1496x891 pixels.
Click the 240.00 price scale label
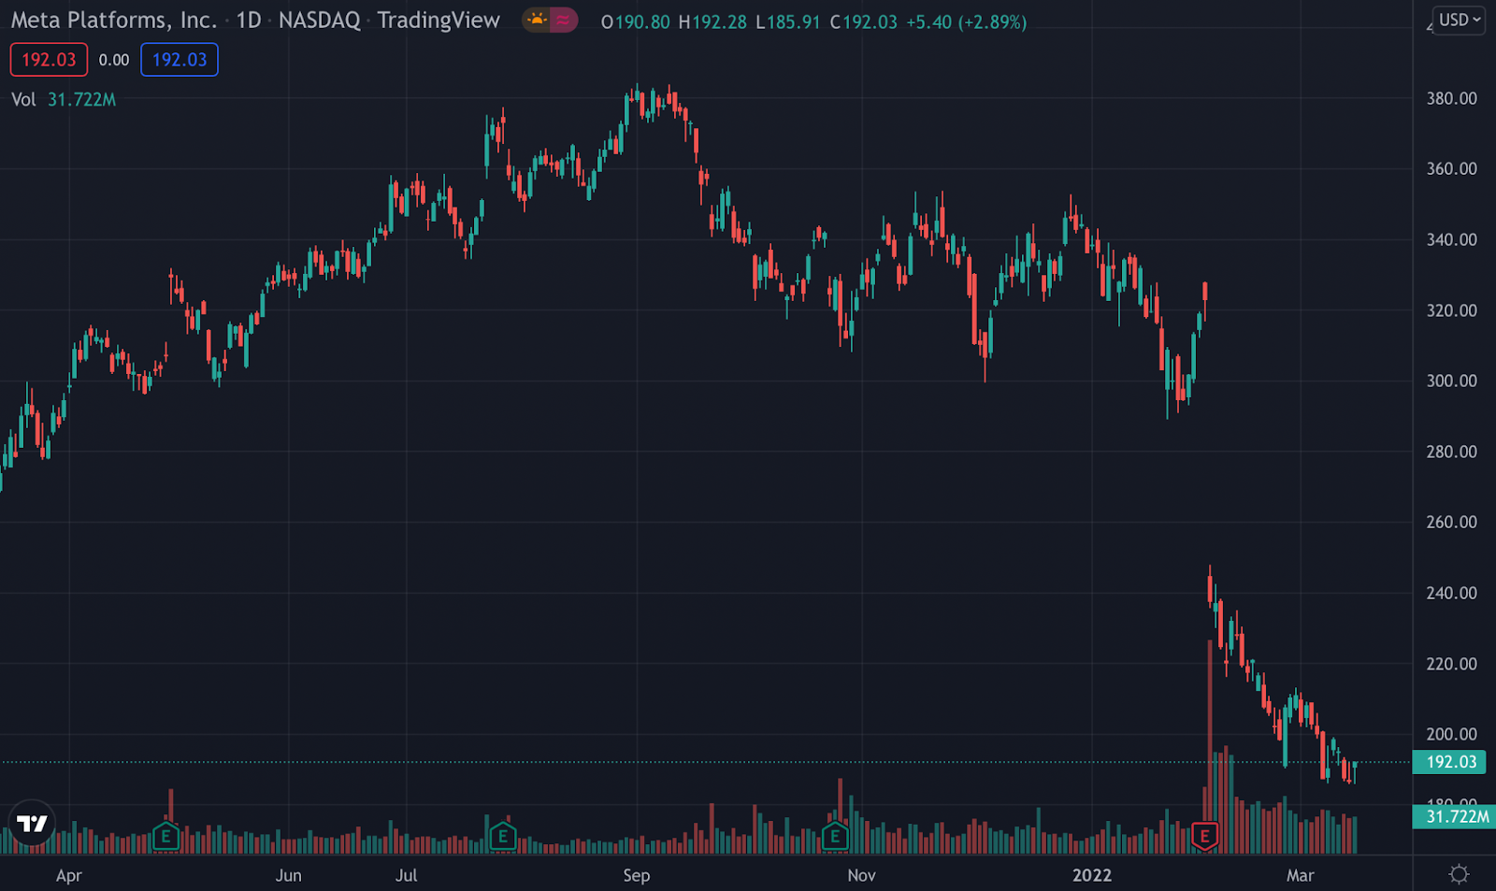pos(1452,593)
